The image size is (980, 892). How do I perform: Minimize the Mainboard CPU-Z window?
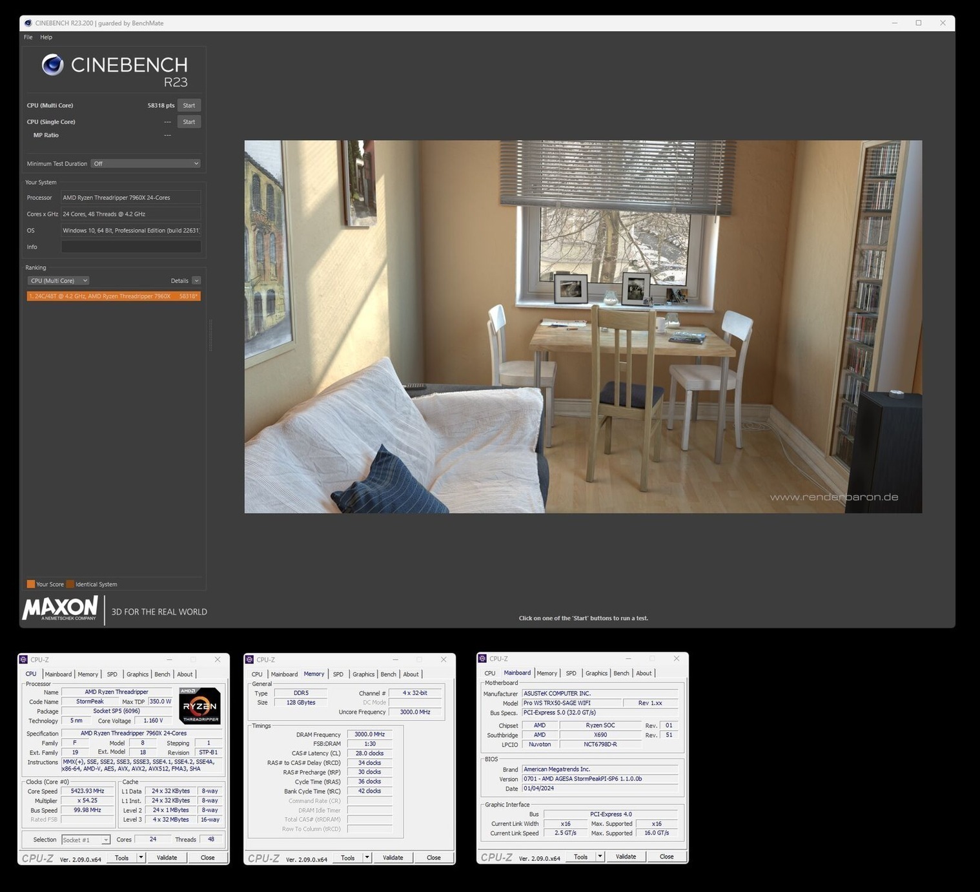629,658
